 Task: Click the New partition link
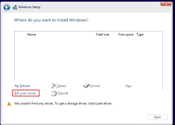pos(128,86)
